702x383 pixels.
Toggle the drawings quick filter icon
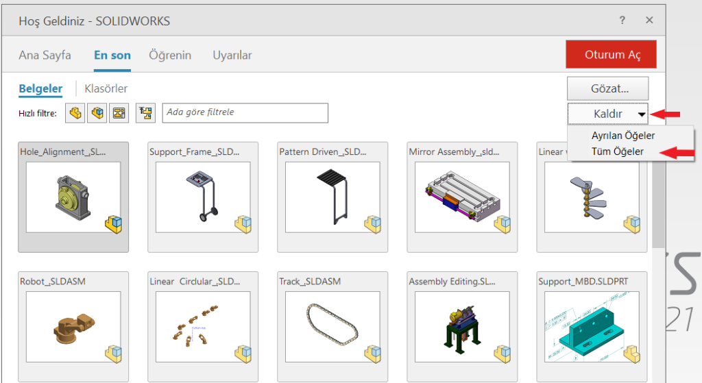(x=119, y=113)
